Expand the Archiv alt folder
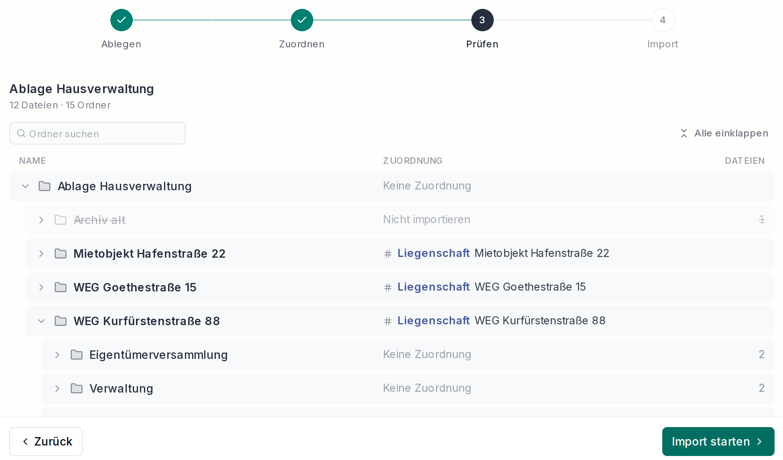Image resolution: width=783 pixels, height=460 pixels. (41, 220)
